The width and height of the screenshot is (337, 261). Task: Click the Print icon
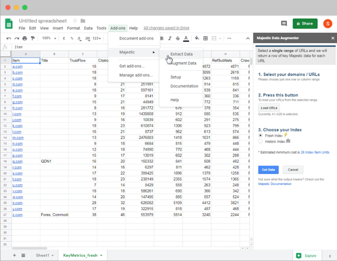[25, 38]
